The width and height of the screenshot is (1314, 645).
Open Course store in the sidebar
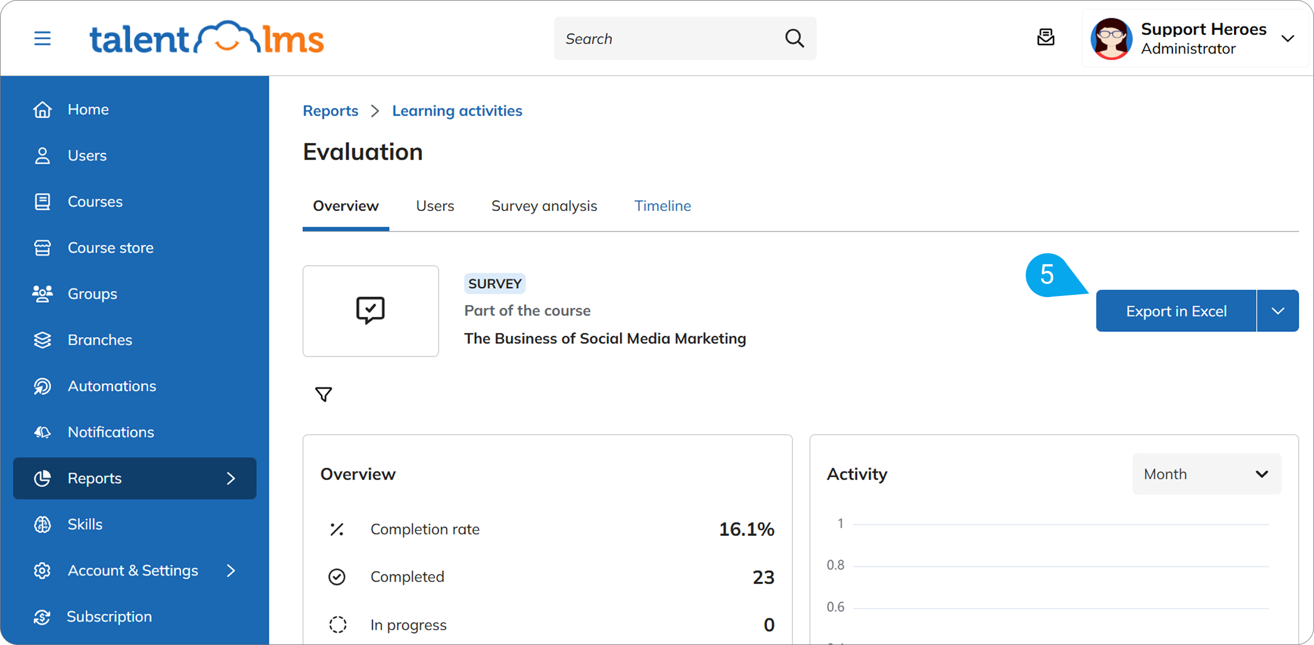(x=135, y=248)
